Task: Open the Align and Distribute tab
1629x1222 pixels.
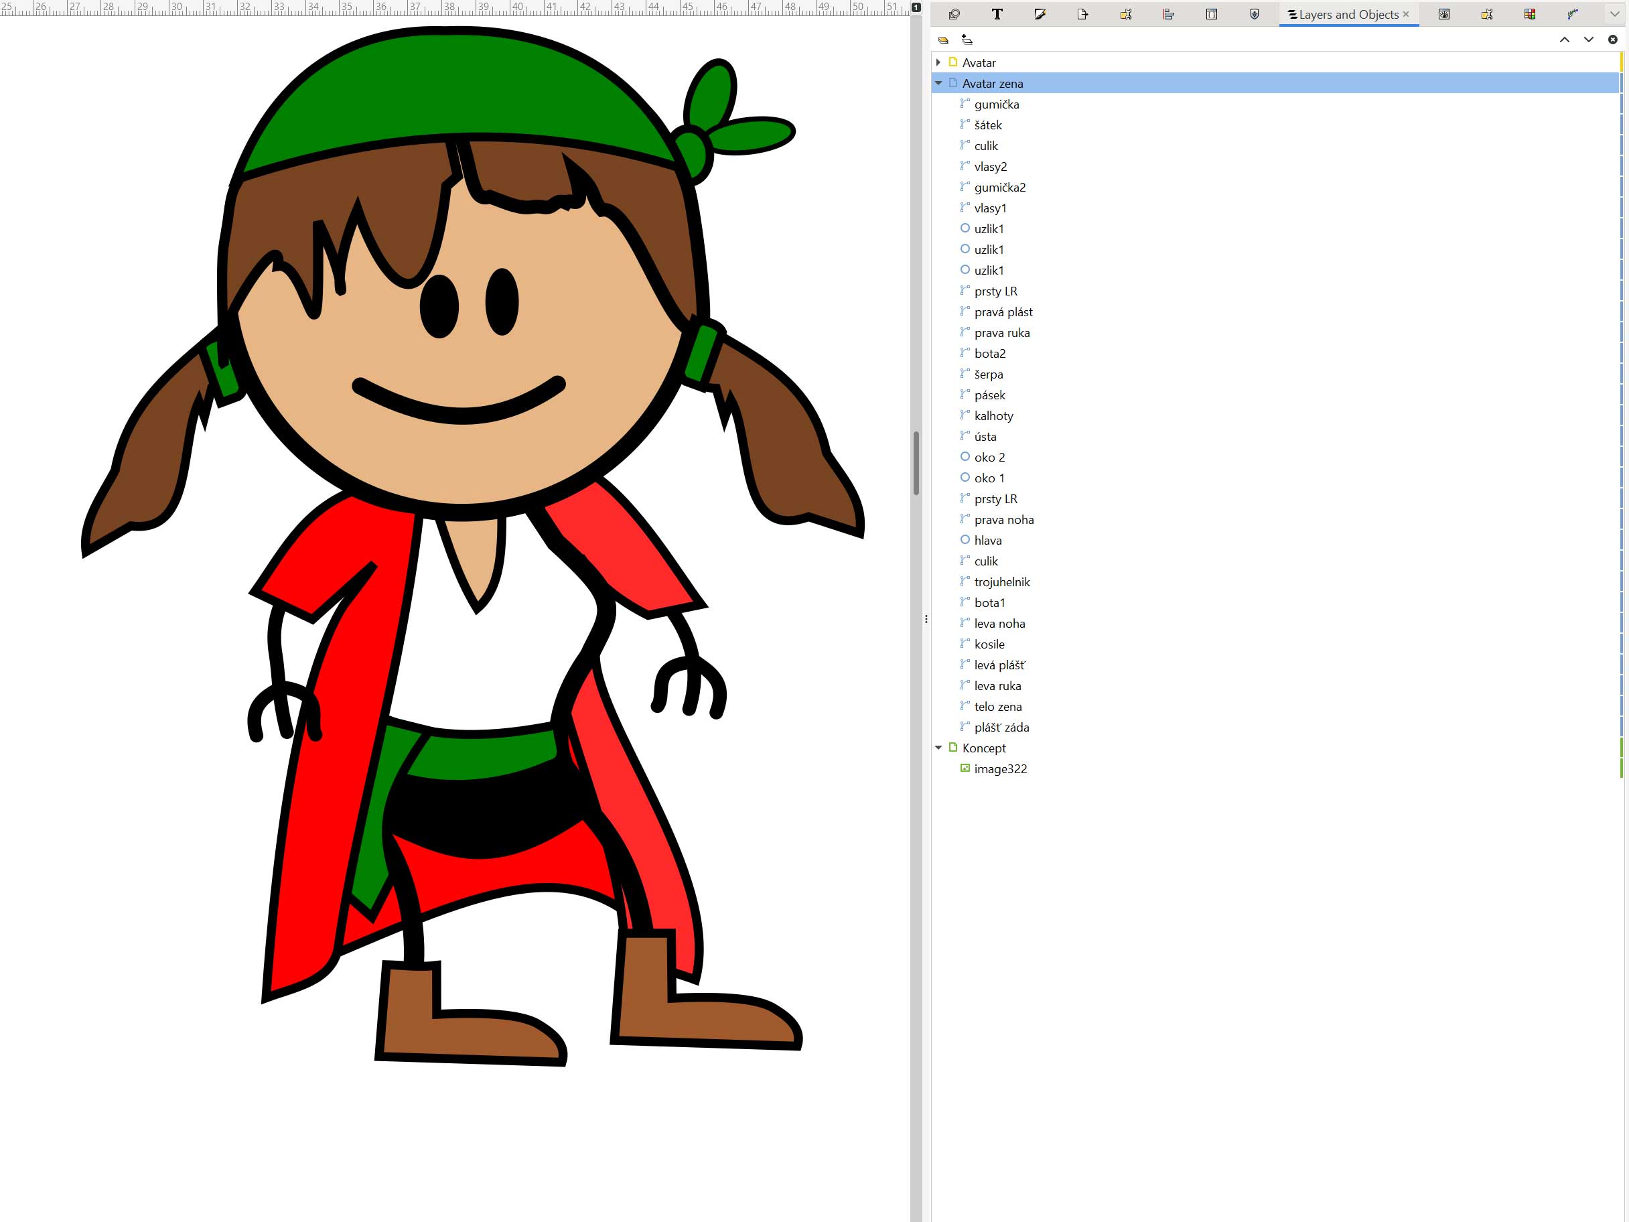Action: [1169, 14]
